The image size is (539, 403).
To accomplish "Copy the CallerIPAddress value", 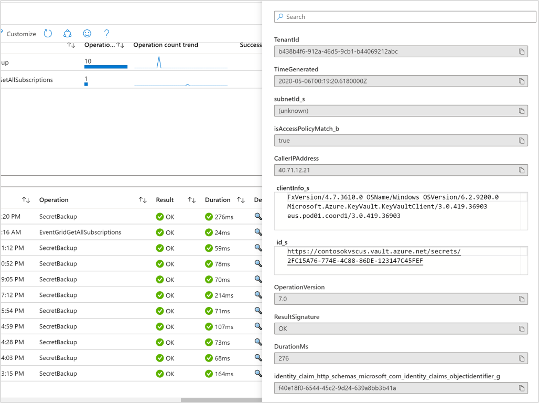I will click(x=522, y=170).
